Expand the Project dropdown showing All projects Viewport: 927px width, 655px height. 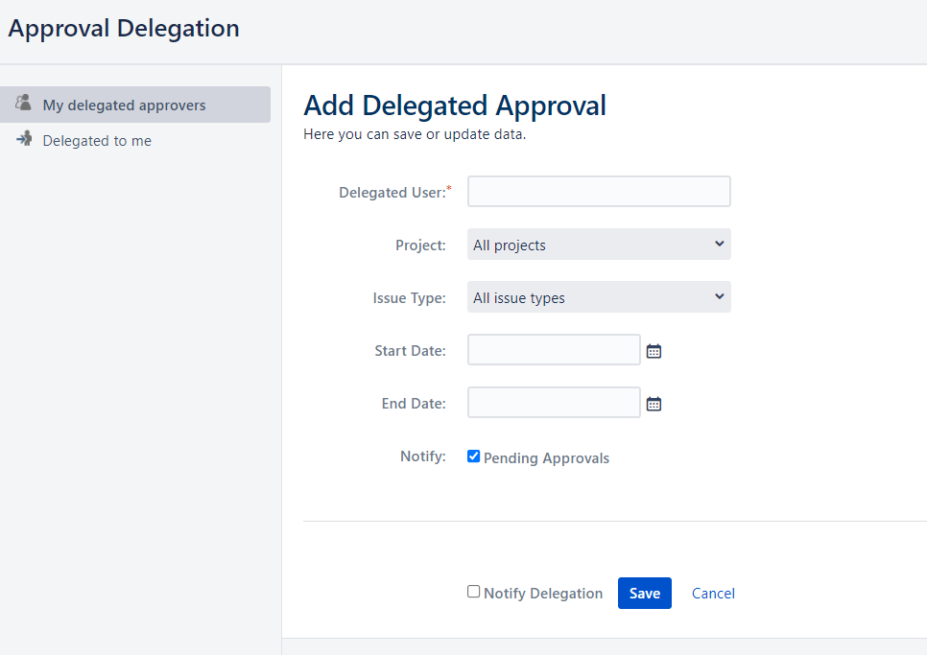click(599, 245)
